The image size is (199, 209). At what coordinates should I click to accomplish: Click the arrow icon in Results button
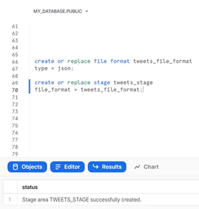95,167
